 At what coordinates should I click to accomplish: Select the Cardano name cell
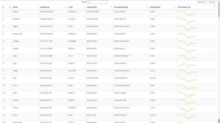(26, 42)
